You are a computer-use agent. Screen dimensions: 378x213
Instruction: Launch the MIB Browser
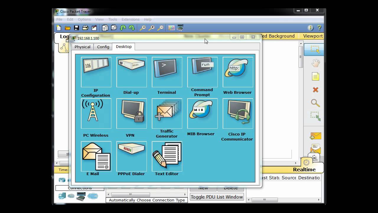click(x=202, y=114)
